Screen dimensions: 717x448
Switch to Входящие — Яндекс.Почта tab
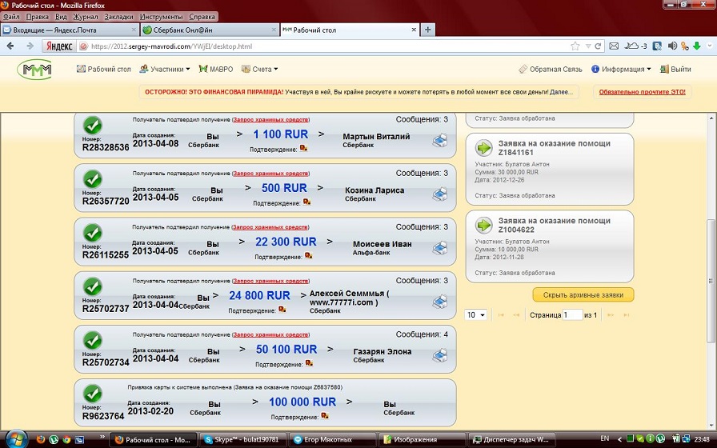pyautogui.click(x=70, y=30)
